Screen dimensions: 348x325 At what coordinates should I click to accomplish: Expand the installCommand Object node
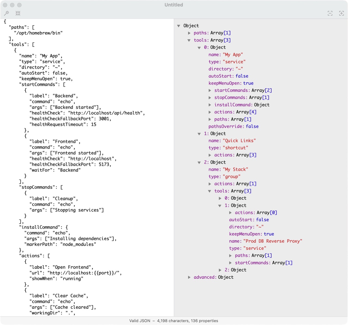[x=210, y=105]
